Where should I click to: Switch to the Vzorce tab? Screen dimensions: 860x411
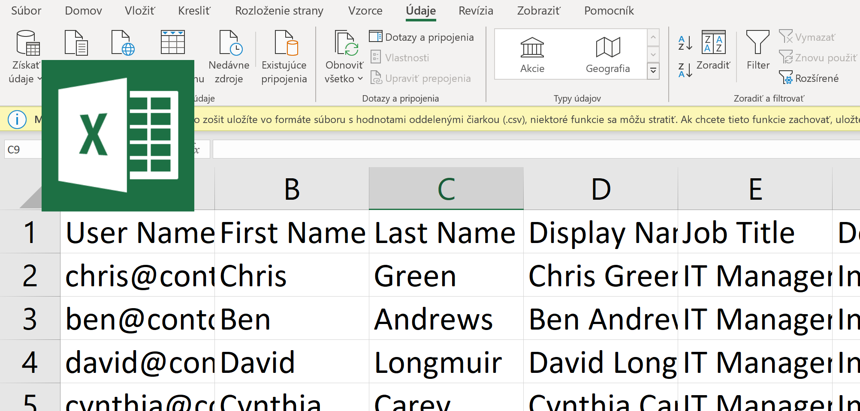tap(365, 11)
